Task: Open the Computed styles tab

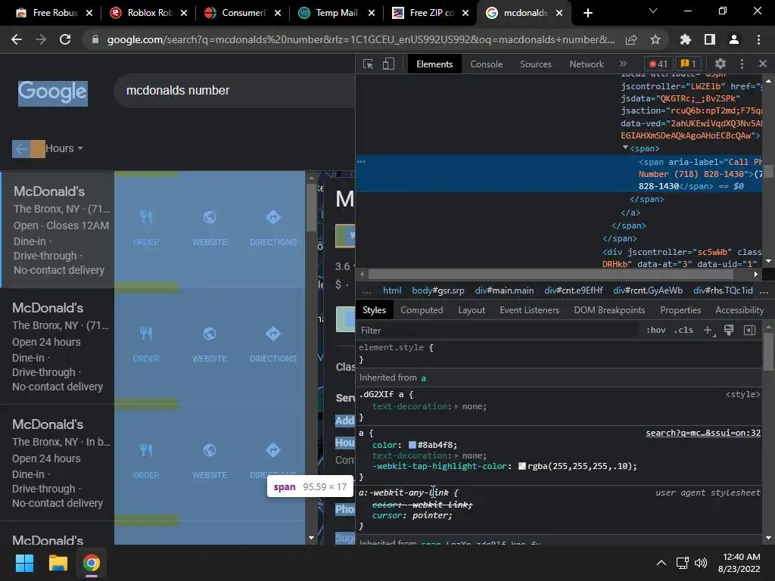Action: coord(422,310)
